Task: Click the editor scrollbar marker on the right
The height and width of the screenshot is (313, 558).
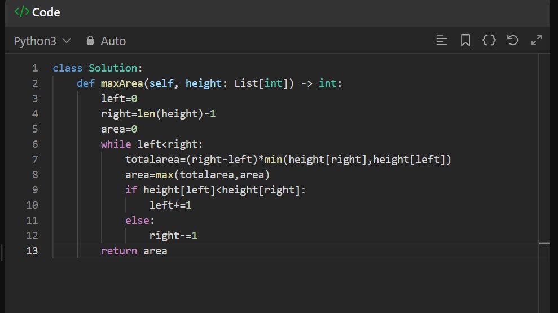Action: coord(544,243)
